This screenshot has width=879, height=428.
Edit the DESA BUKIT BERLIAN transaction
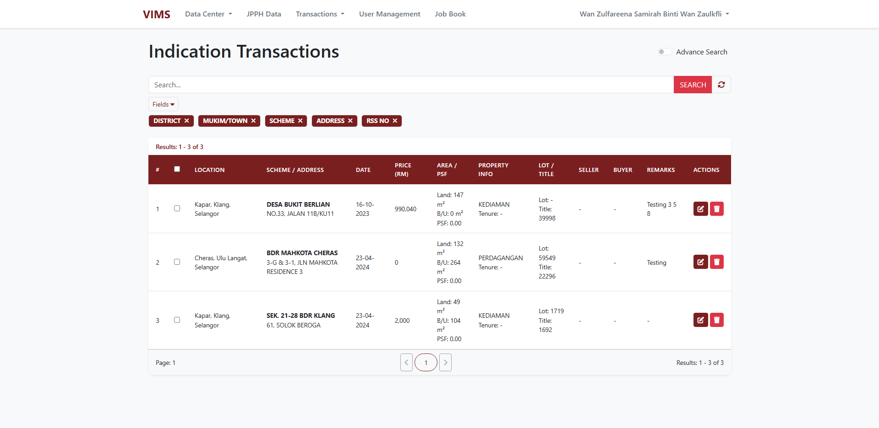(700, 209)
